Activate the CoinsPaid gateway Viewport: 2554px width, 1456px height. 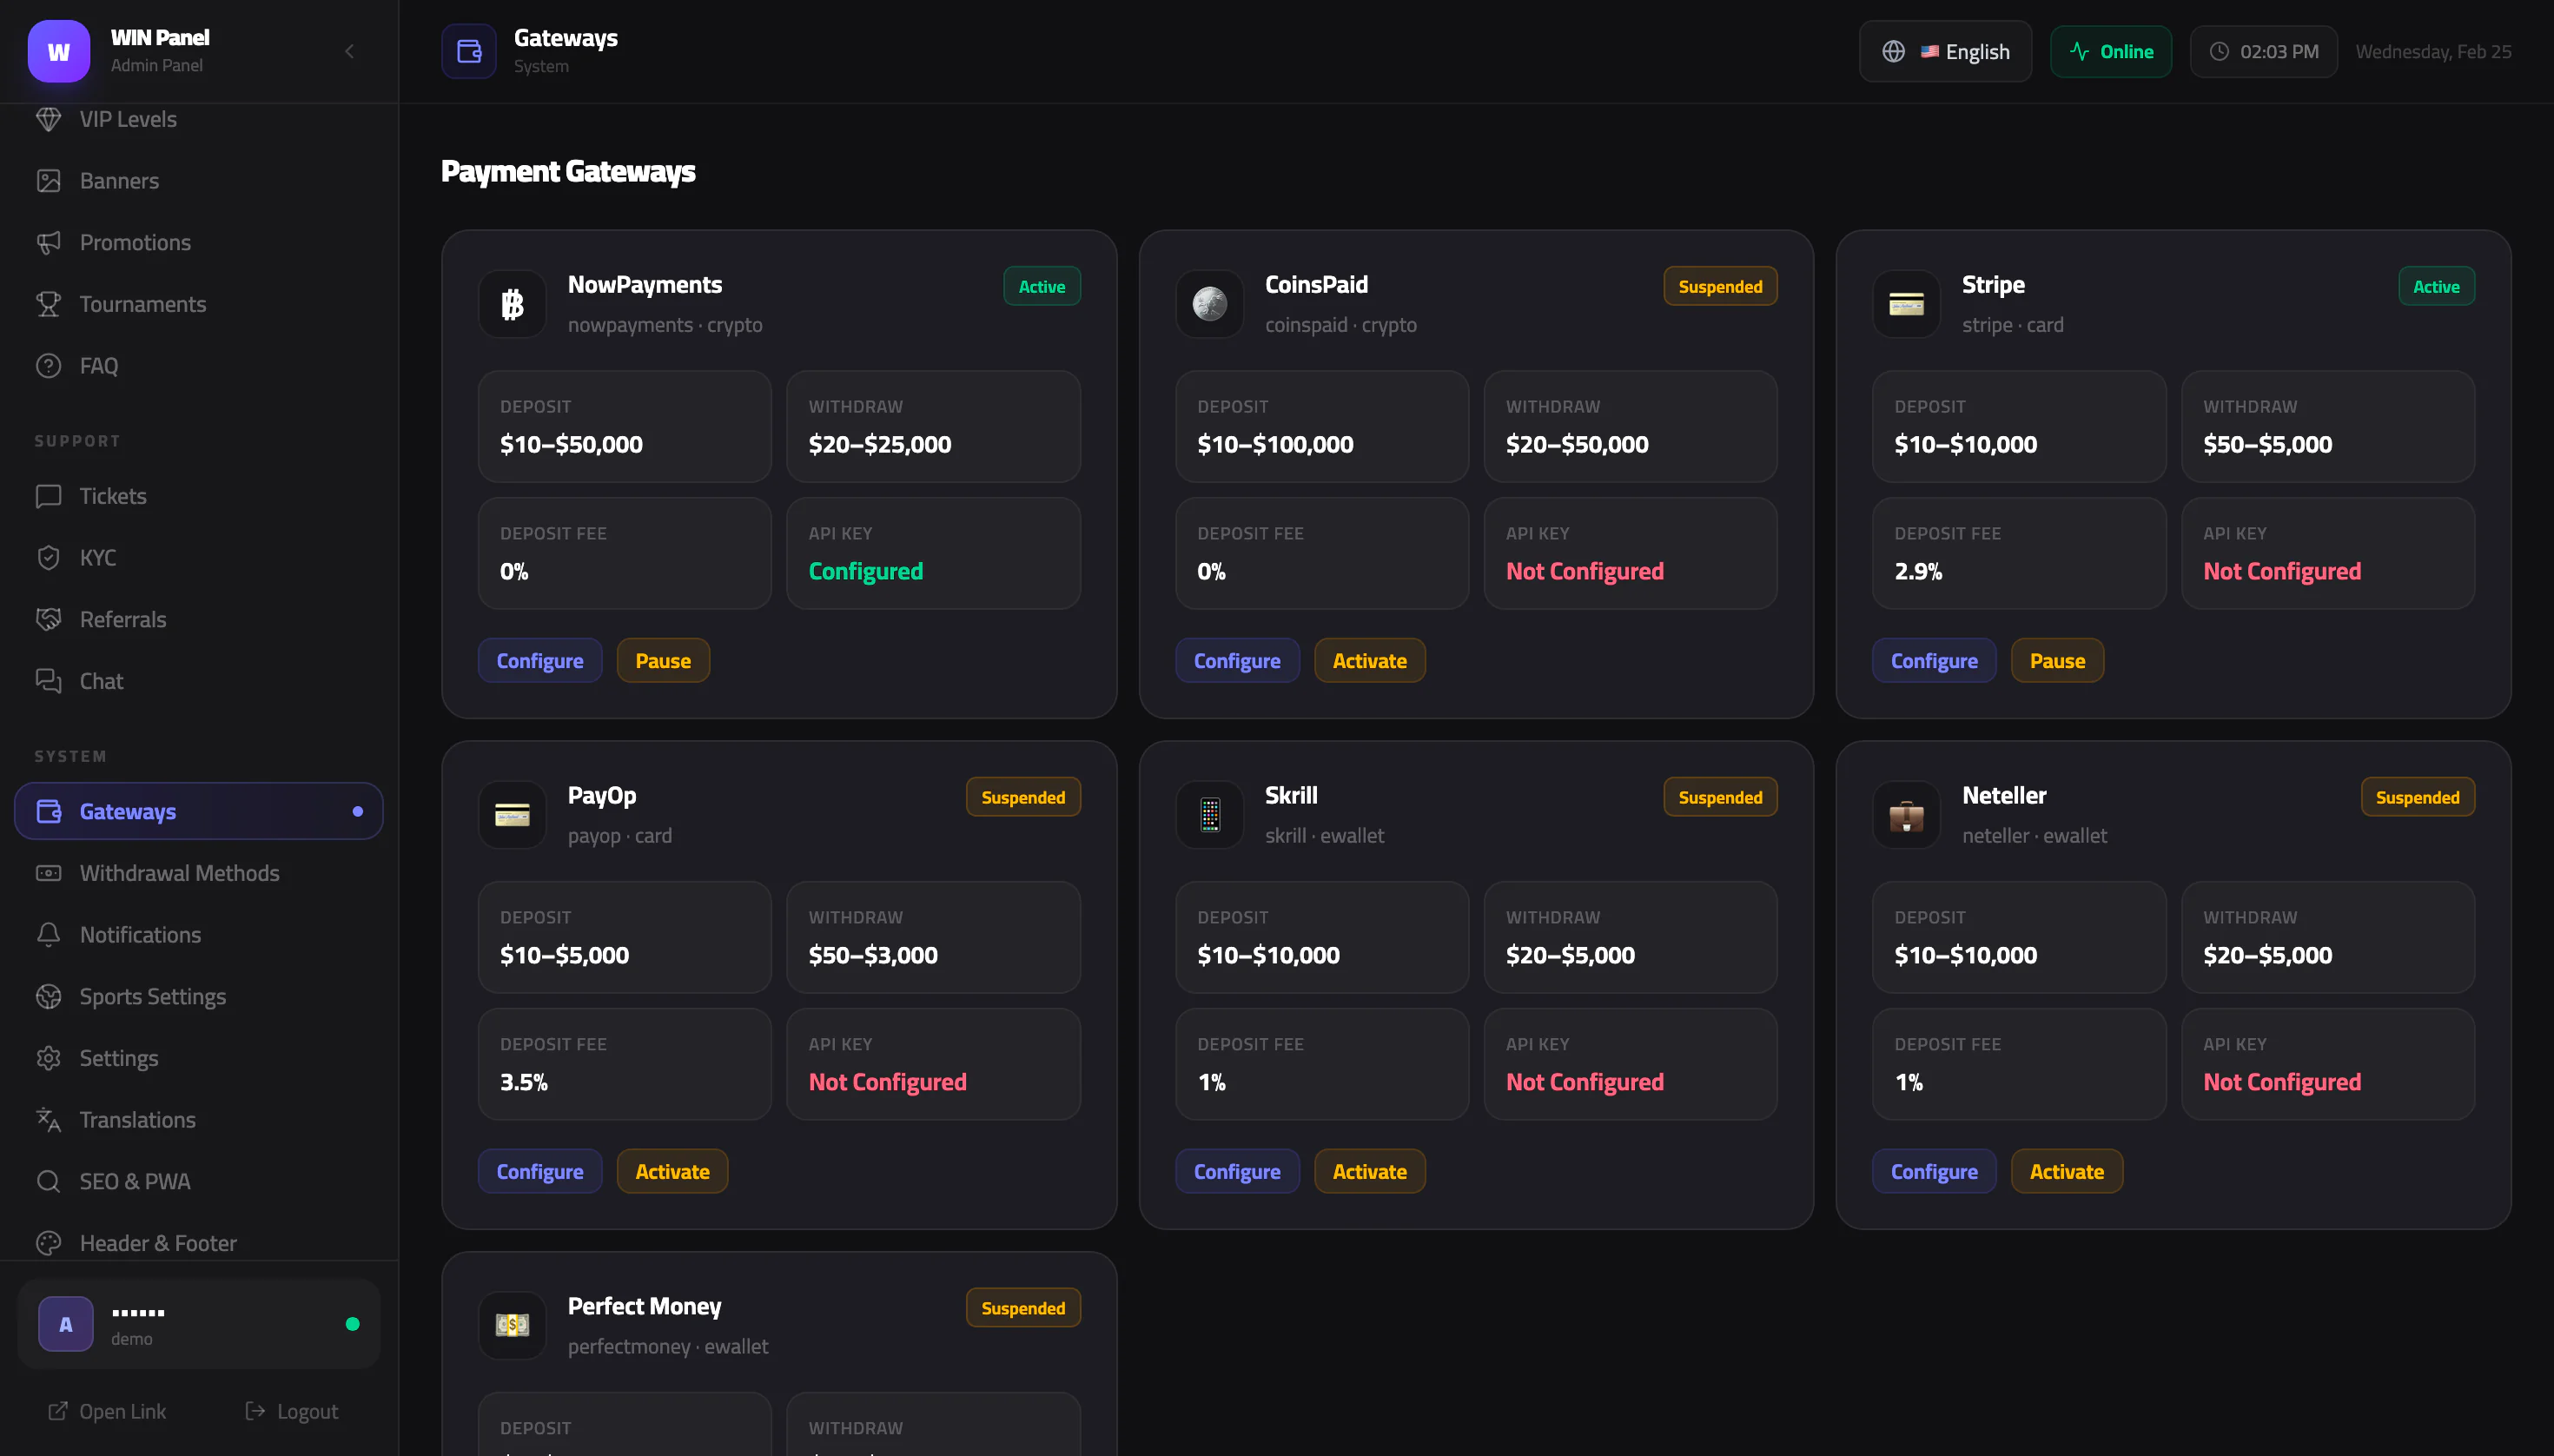click(1369, 661)
